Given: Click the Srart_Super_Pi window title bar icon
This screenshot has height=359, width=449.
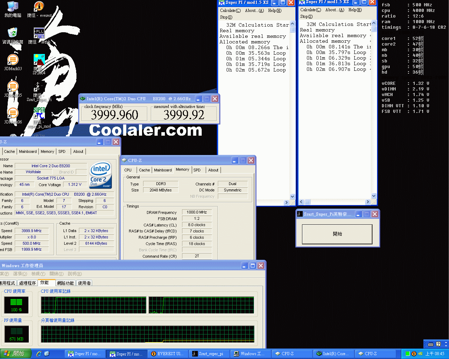Looking at the screenshot, I should [x=300, y=214].
